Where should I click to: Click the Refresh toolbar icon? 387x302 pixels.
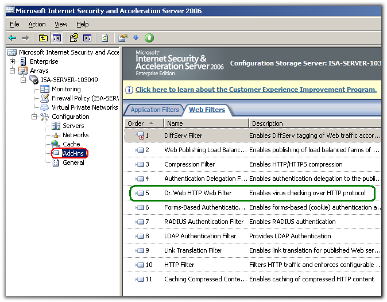[x=105, y=38]
